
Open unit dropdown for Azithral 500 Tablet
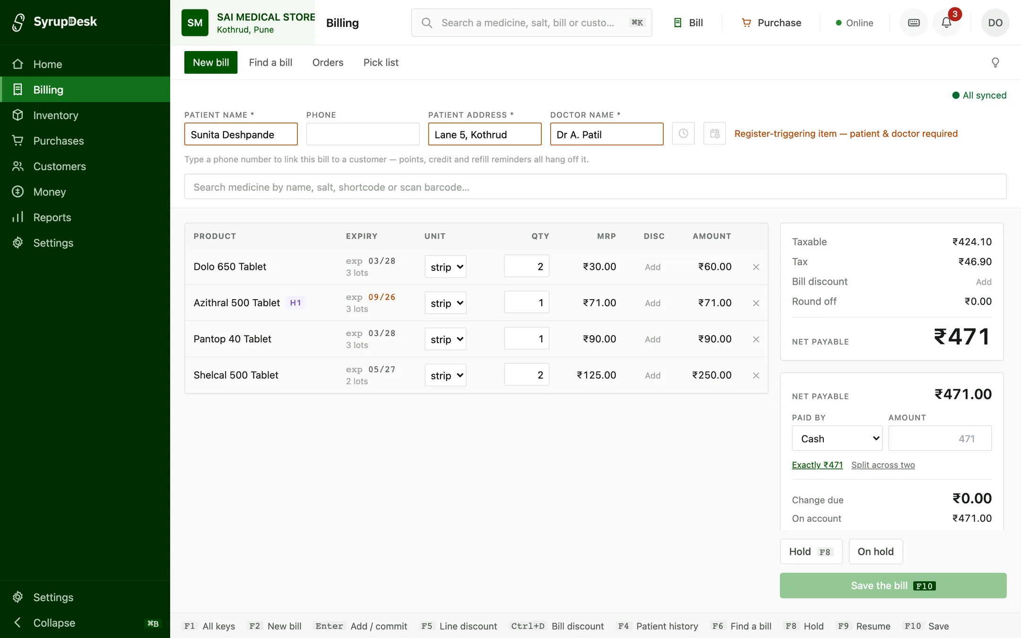(x=446, y=303)
